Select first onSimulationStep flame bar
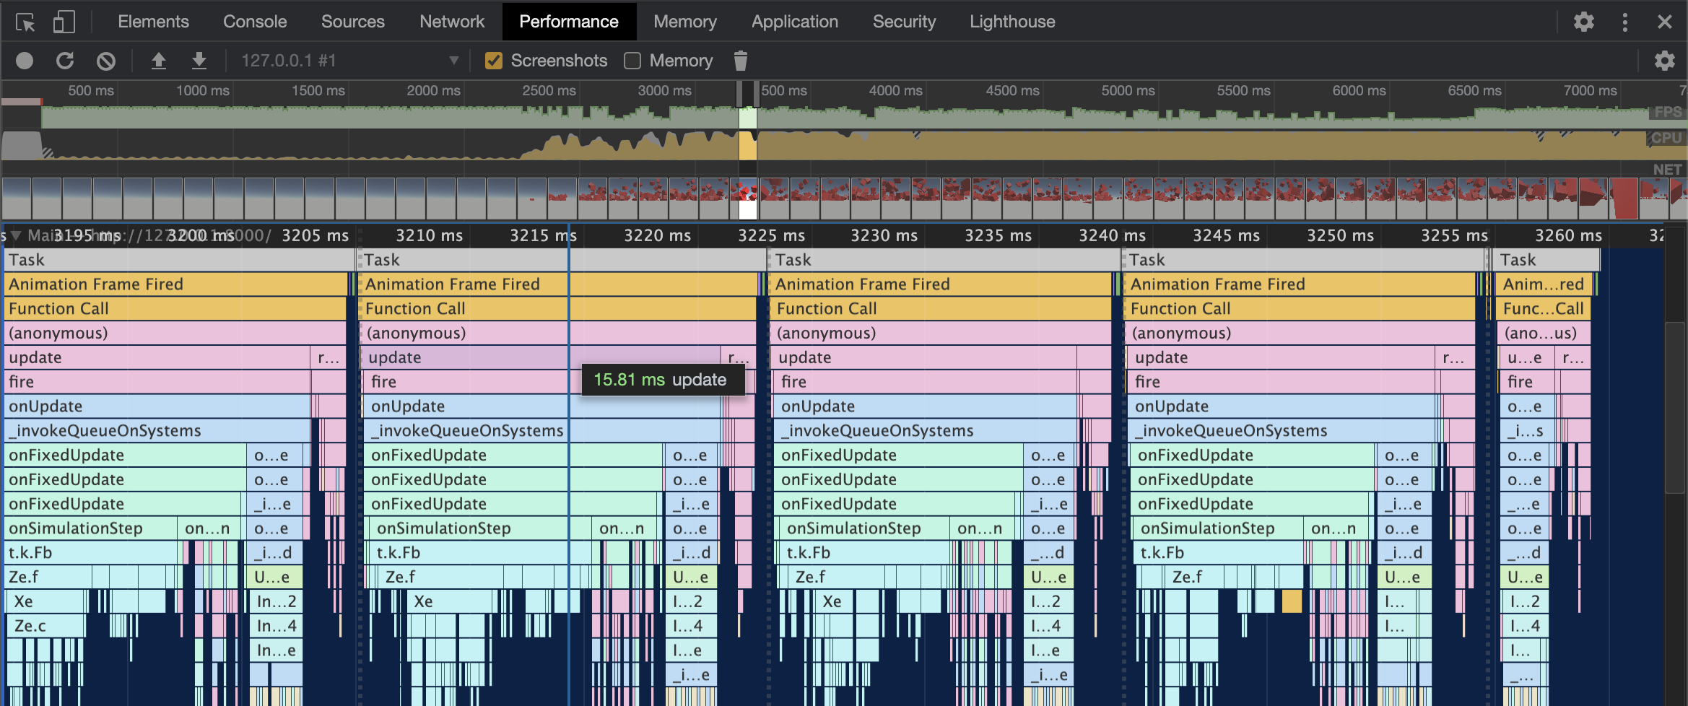The width and height of the screenshot is (1688, 706). (90, 528)
